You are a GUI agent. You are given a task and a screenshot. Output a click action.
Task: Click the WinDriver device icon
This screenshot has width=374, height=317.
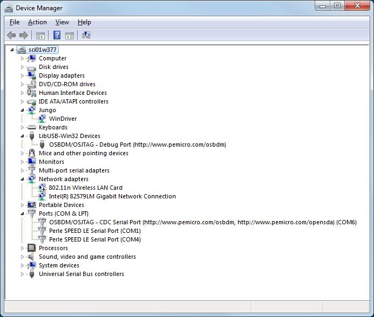pos(42,119)
